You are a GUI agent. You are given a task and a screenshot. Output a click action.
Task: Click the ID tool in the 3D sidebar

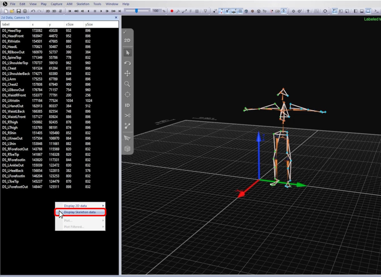[x=127, y=105]
